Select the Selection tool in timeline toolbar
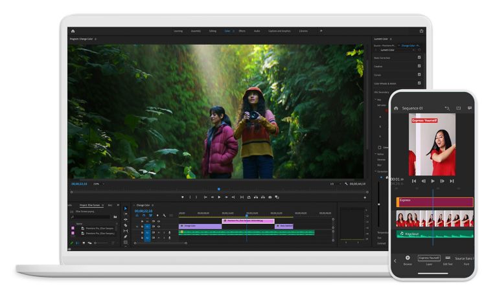This screenshot has width=495, height=297. point(126,208)
